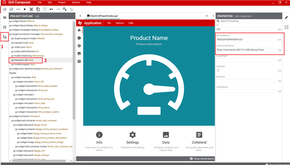Click the Settings tile gear icon
290x165 pixels.
click(133, 135)
